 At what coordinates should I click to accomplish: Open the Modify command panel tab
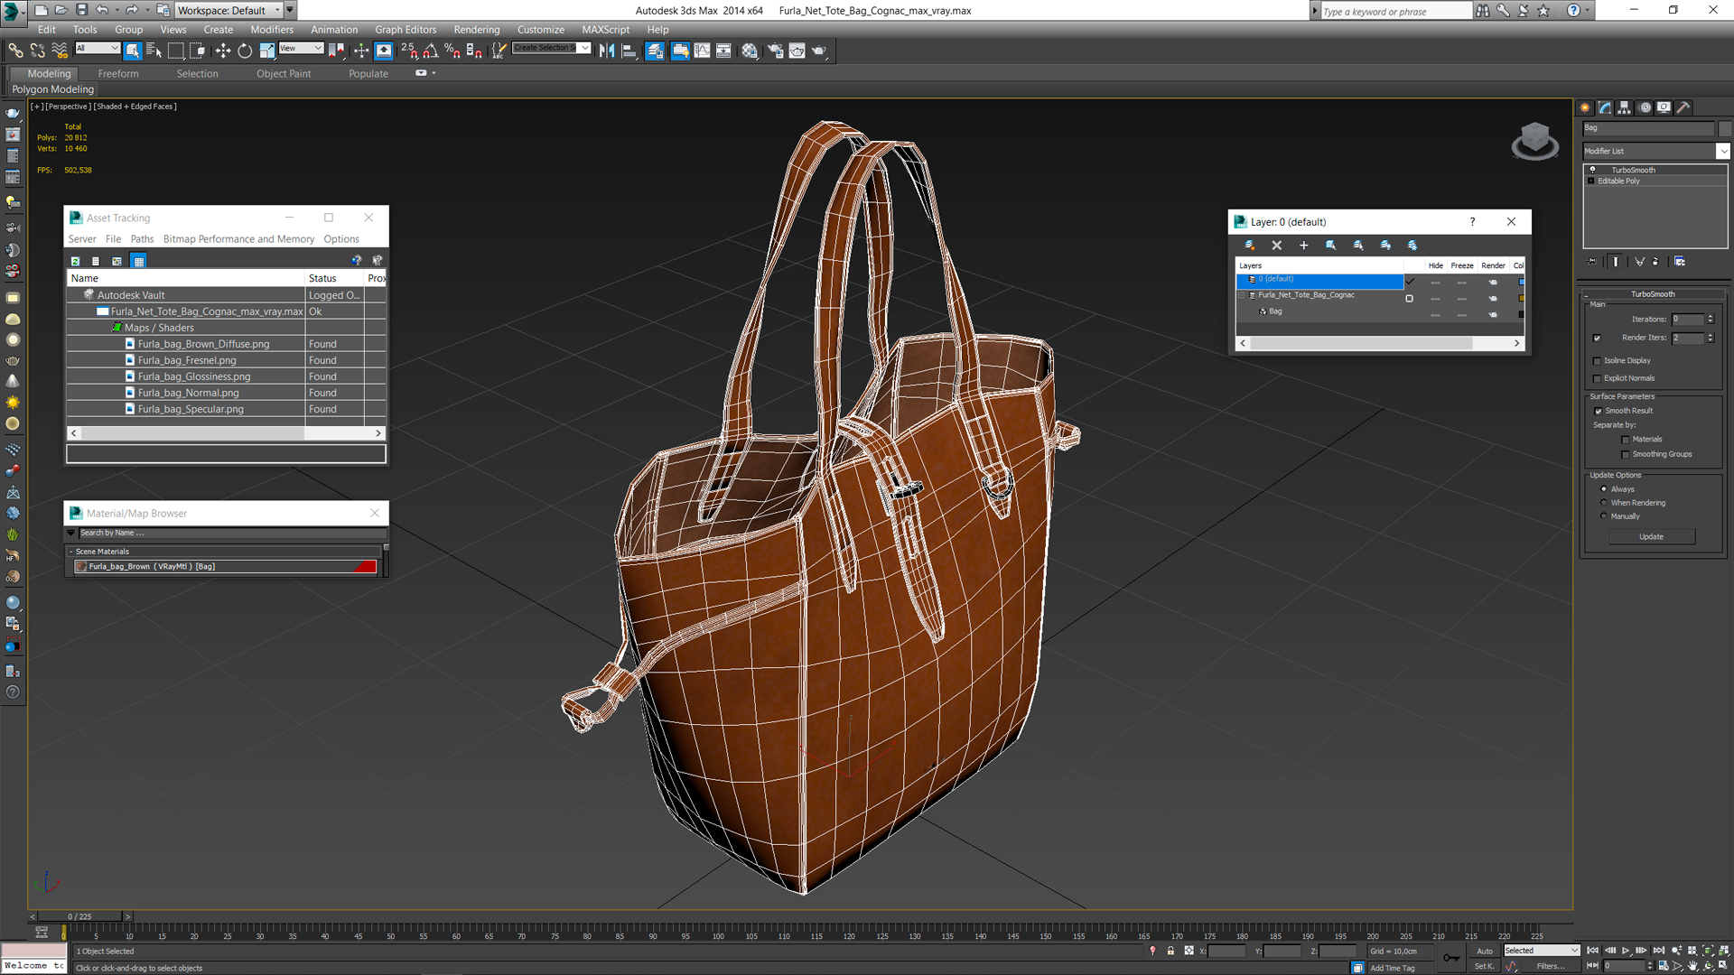(x=1605, y=107)
